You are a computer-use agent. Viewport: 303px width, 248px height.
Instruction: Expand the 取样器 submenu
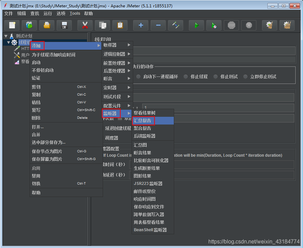(117, 45)
